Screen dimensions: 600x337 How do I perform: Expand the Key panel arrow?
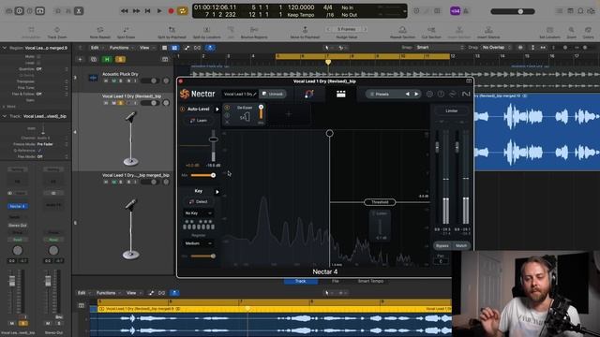[217, 192]
